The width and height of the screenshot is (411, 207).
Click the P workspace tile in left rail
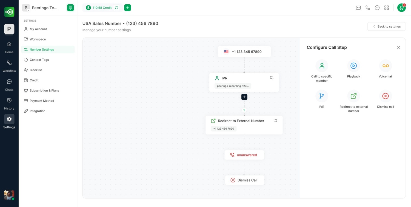coord(9,29)
